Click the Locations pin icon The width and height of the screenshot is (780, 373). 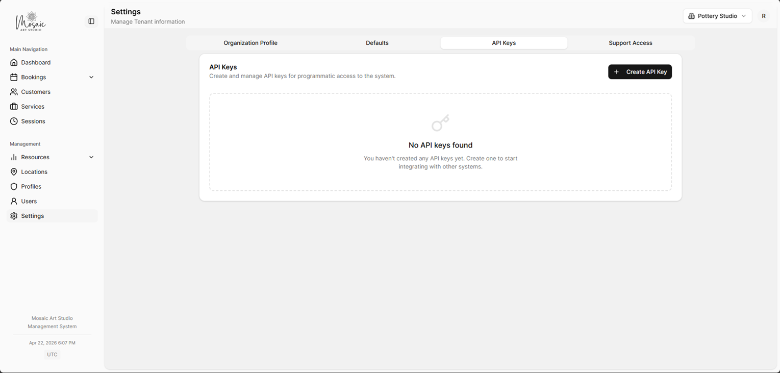pos(14,171)
